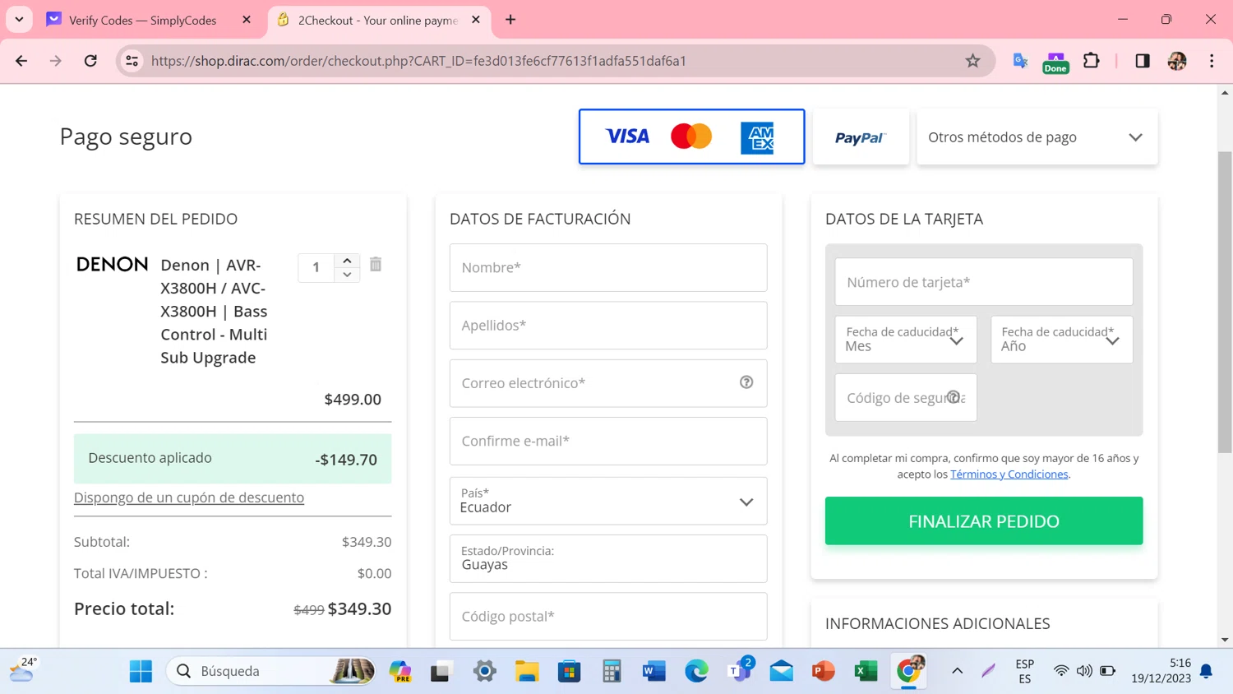The image size is (1233, 694).
Task: Open Google Translate extension icon
Action: tap(1020, 61)
